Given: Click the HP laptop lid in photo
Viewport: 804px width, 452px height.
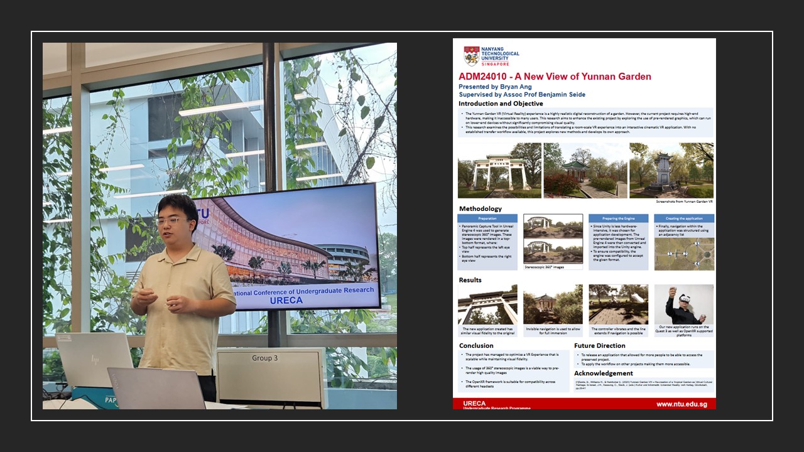Looking at the screenshot, I should pyautogui.click(x=95, y=360).
